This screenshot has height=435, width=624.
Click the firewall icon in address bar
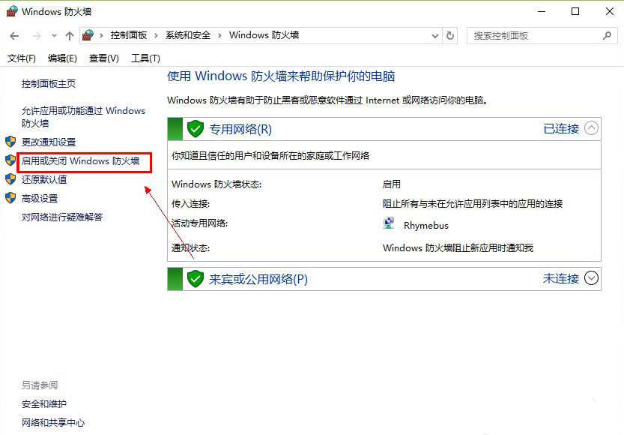pyautogui.click(x=88, y=35)
